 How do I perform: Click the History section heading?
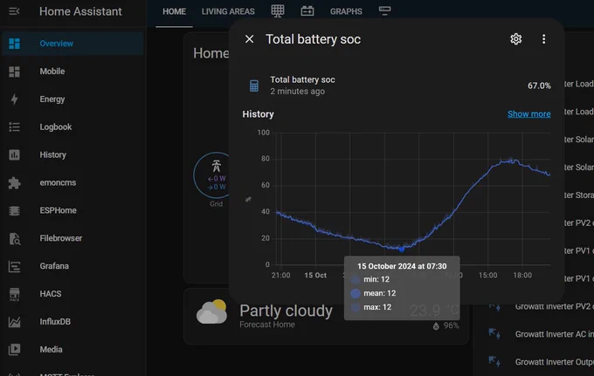(x=258, y=114)
